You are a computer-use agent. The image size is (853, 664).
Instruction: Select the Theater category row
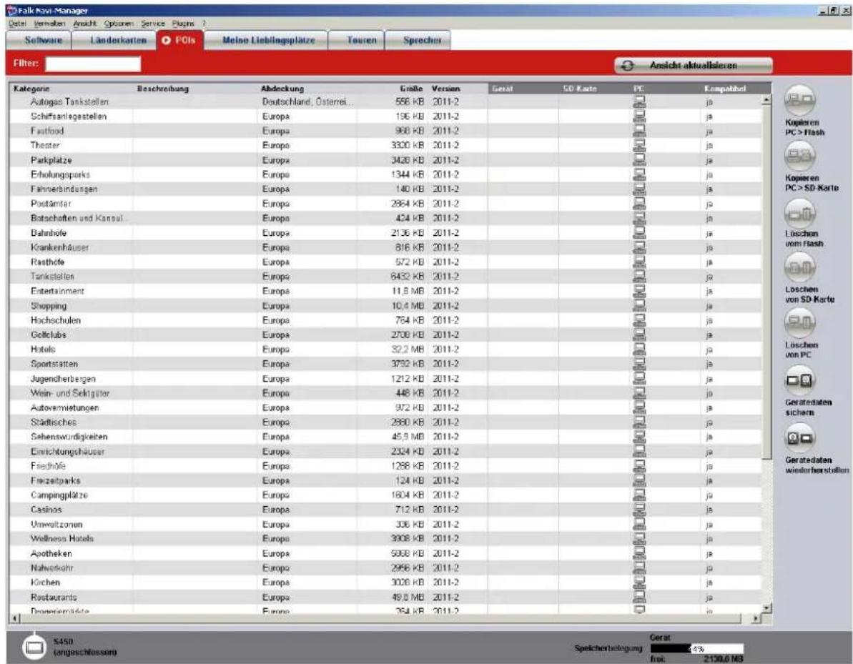(x=385, y=145)
